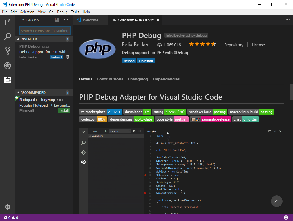Click the downloads 1M badge
This screenshot has width=293, height=221.
click(137, 112)
